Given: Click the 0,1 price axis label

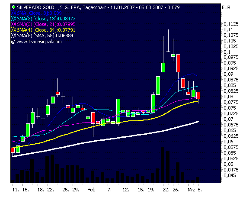Looking at the screenshot, I should pos(227,52).
